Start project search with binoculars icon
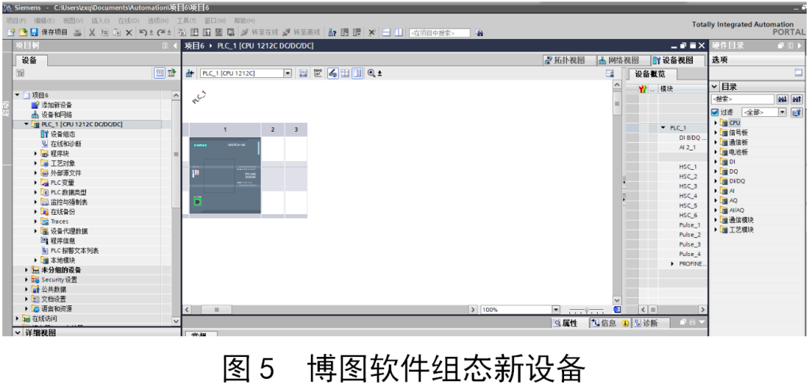 point(479,32)
